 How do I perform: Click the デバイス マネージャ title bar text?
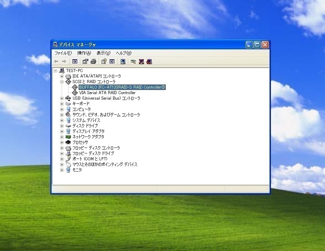77,45
